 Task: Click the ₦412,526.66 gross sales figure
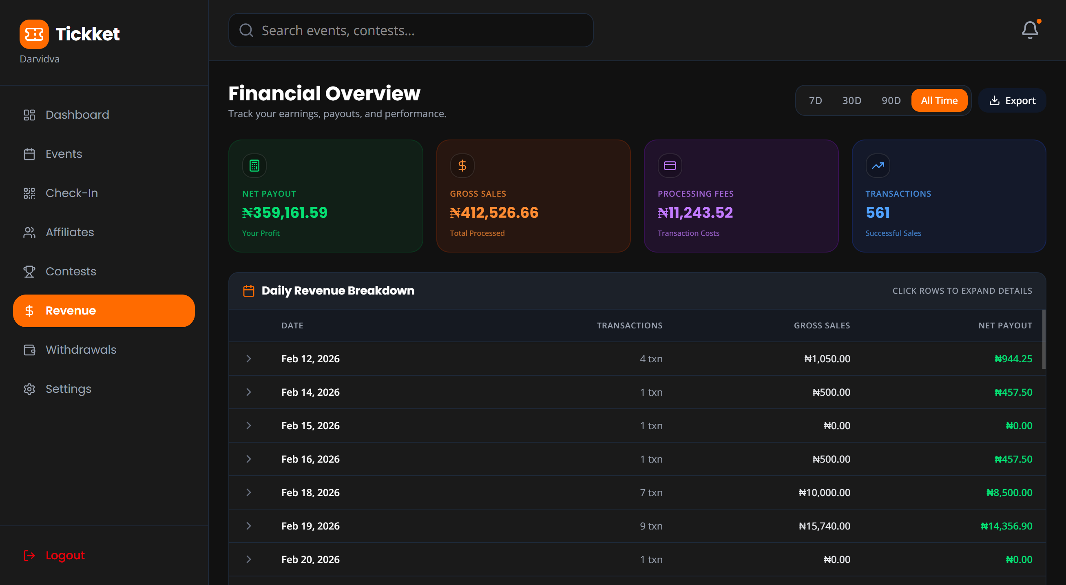tap(494, 213)
